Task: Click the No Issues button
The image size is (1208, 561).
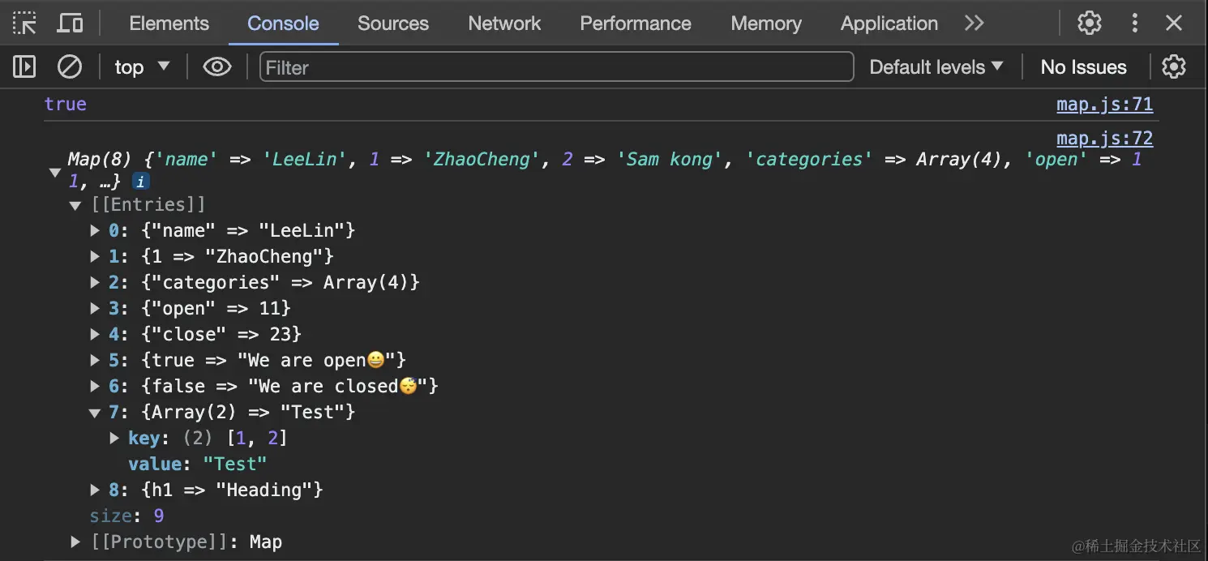Action: click(1083, 66)
